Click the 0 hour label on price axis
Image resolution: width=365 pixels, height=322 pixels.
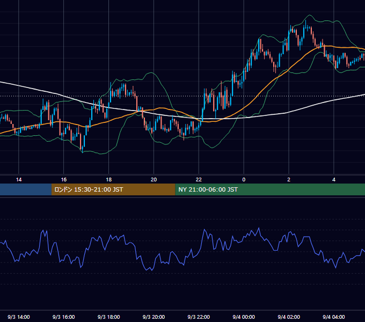coord(244,180)
